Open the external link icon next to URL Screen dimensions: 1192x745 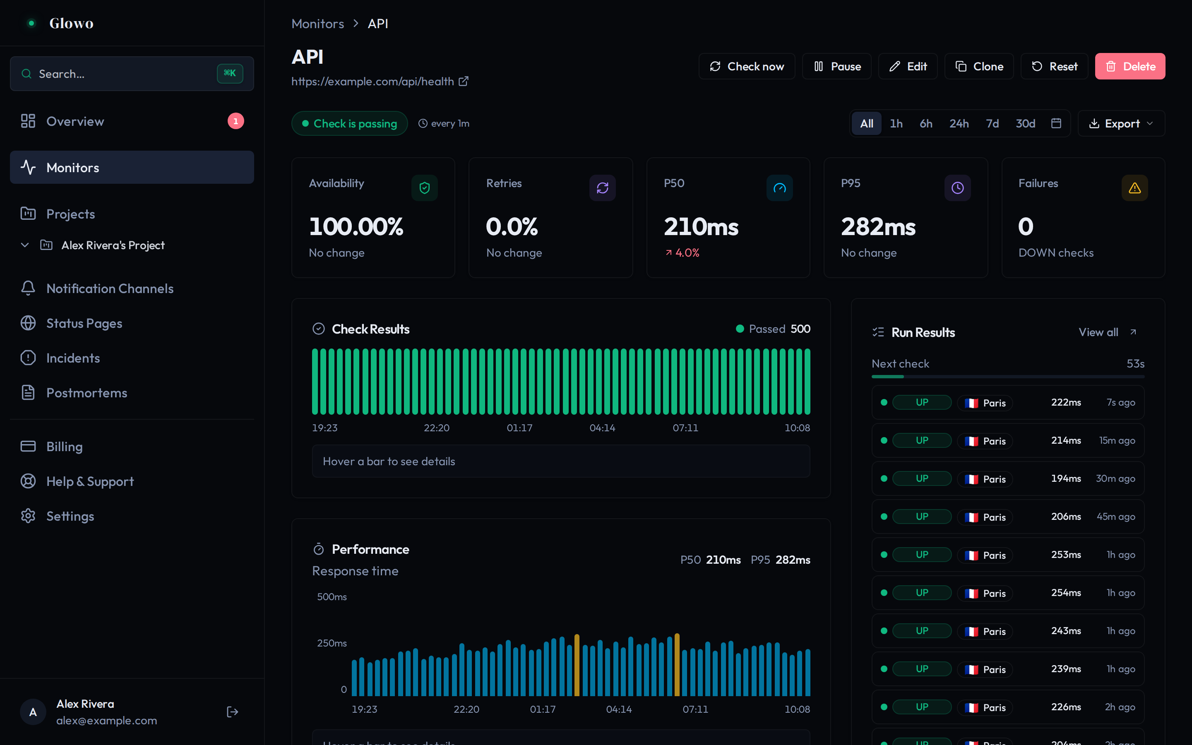tap(464, 81)
